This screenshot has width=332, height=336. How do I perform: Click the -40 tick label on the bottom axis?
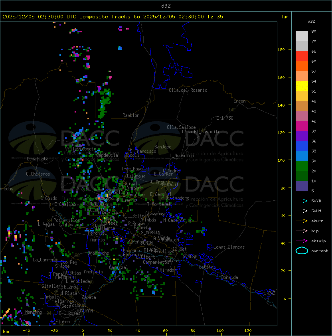tap(26, 331)
